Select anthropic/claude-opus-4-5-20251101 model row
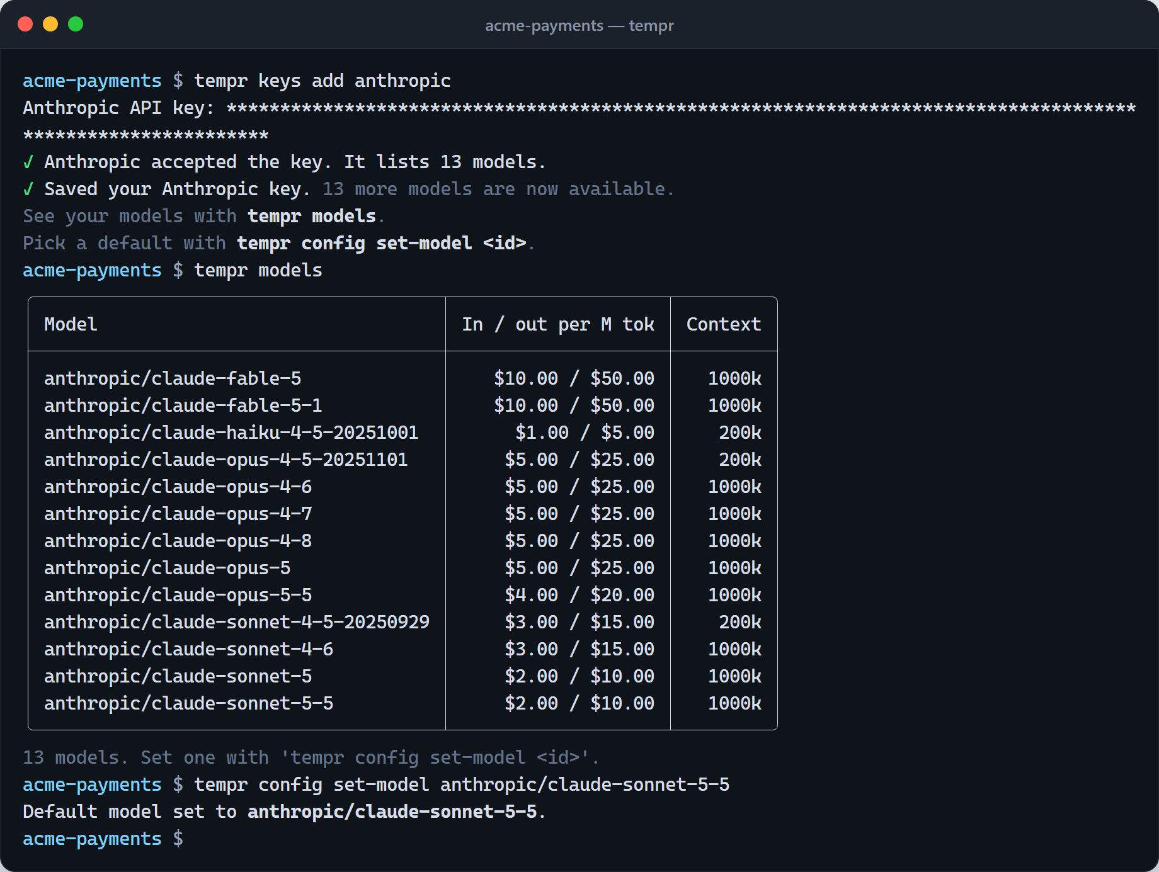The image size is (1159, 872). pos(403,460)
